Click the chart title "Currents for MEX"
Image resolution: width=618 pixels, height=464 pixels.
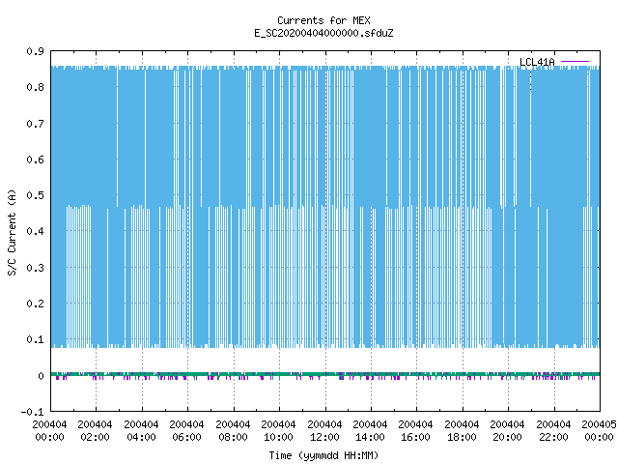323,20
